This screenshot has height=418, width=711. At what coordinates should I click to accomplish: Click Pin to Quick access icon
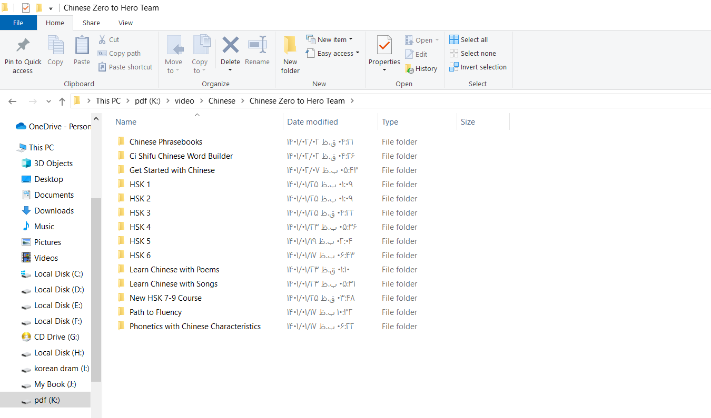23,45
